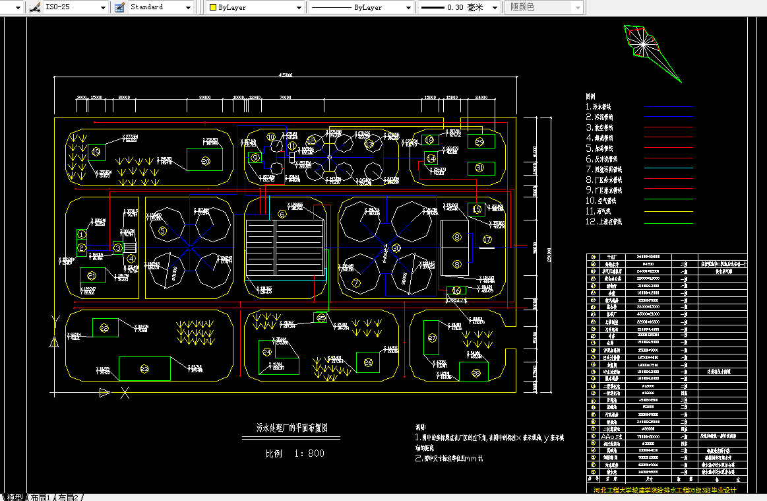The image size is (767, 501).
Task: Select circled marker 30 at the tank center
Action: point(396,248)
